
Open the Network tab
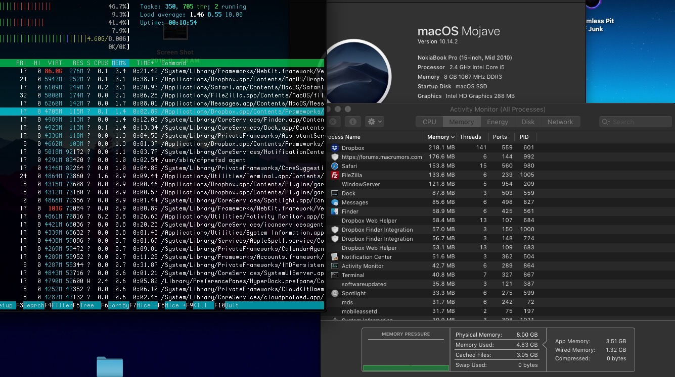[x=560, y=122]
